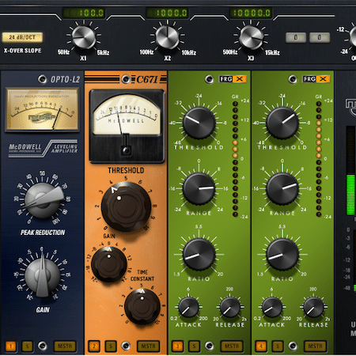The image size is (356, 356).
Task: Click the 100.0 frequency display field
Action: [84, 13]
